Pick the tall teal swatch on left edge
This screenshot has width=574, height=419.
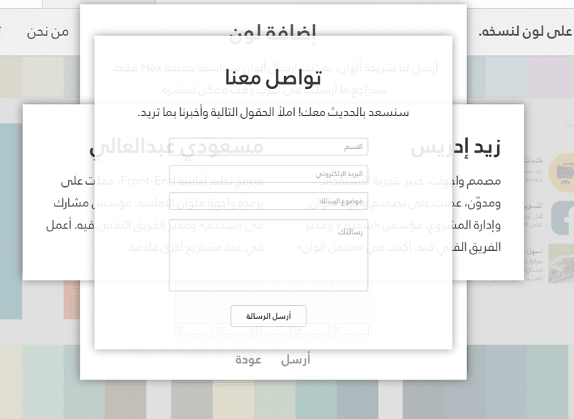point(11,221)
